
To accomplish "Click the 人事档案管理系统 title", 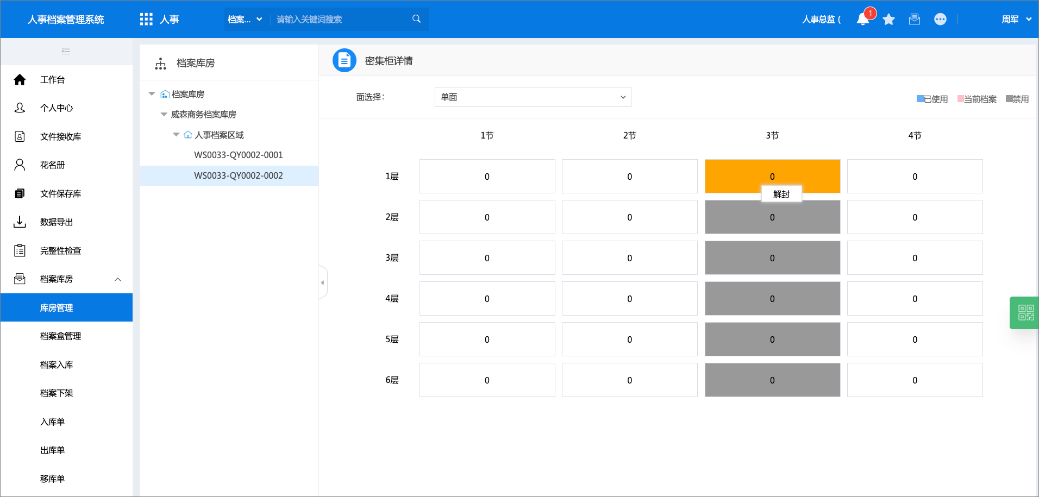I will click(x=66, y=20).
